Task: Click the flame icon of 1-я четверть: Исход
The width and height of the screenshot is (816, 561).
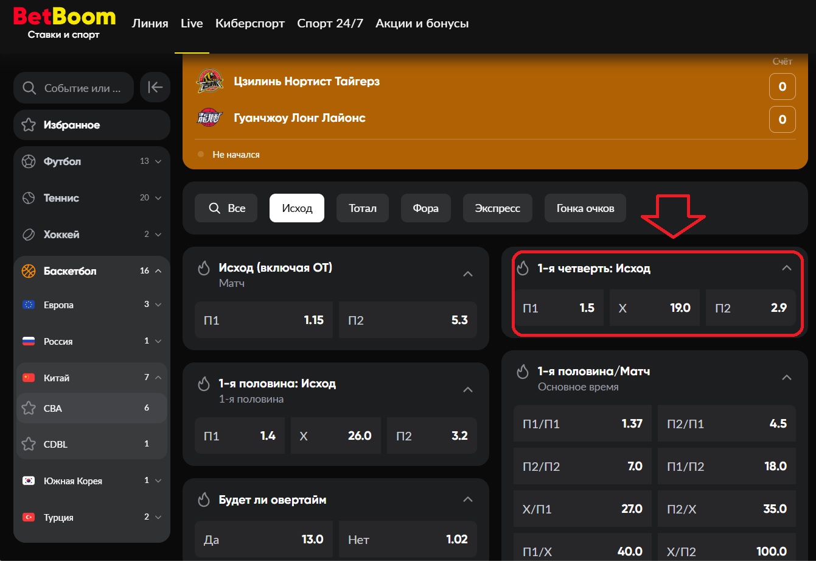Action: pos(523,268)
